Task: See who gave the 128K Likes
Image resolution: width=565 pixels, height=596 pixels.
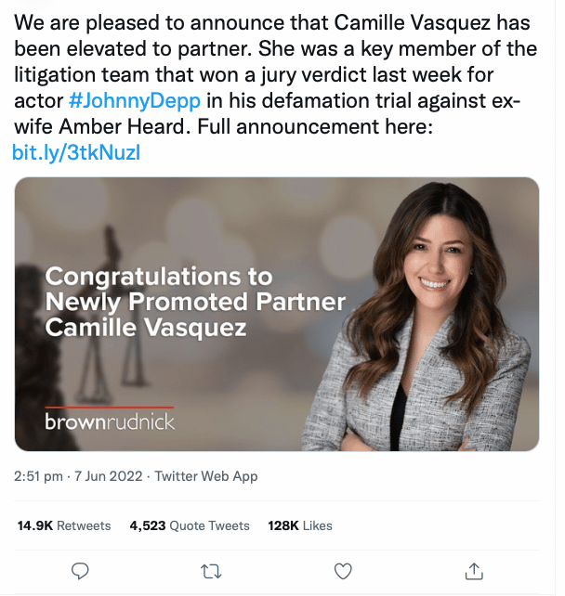Action: [x=300, y=525]
